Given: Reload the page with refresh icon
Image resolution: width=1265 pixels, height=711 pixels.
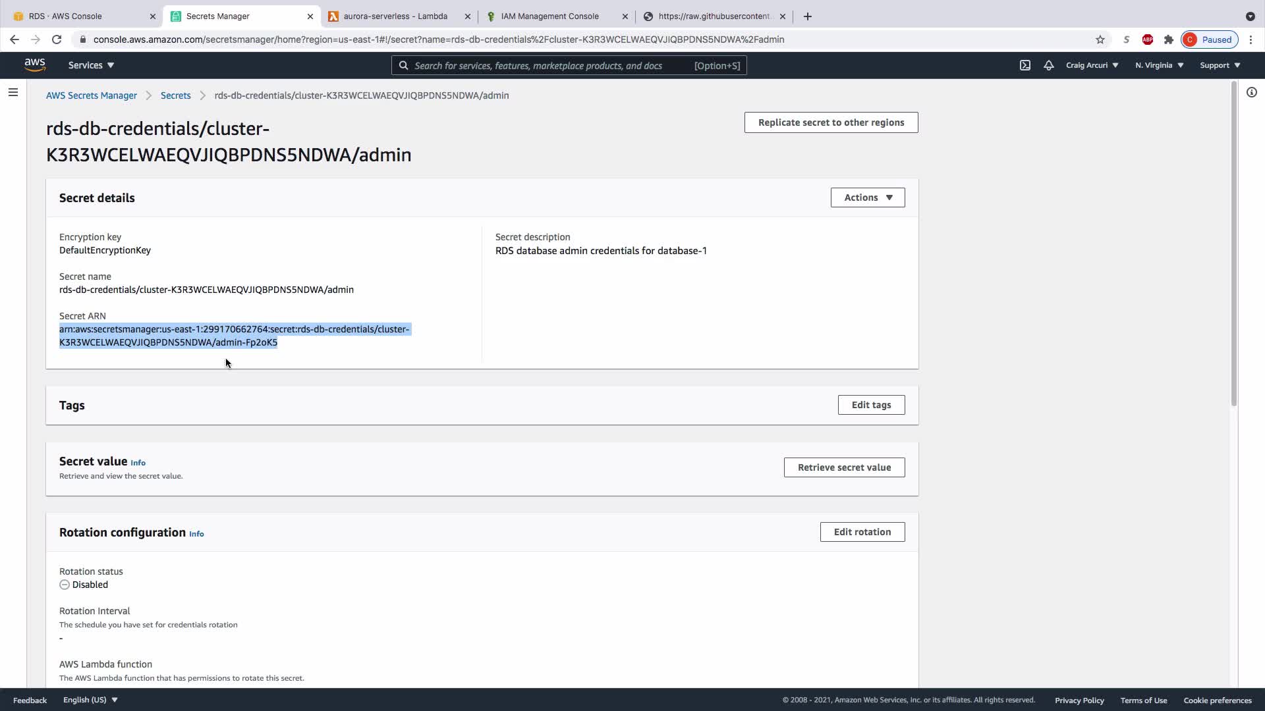Looking at the screenshot, I should tap(57, 39).
